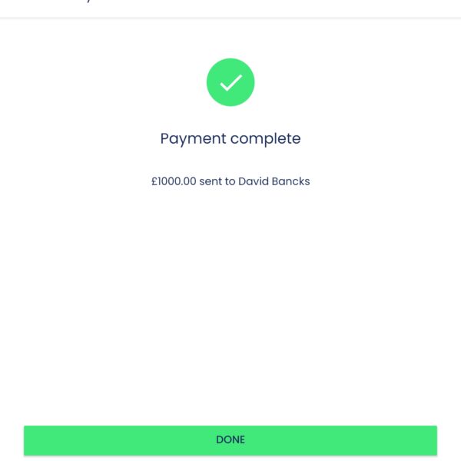Click the surname "Bancks"

coord(291,182)
